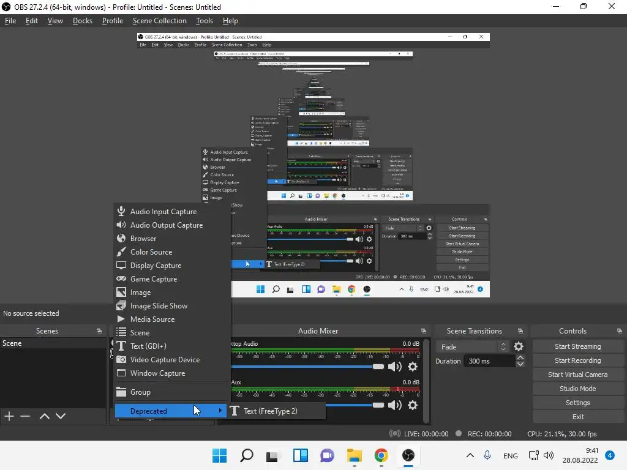This screenshot has width=627, height=470.
Task: Select Window Capture from the menu
Action: click(172, 373)
